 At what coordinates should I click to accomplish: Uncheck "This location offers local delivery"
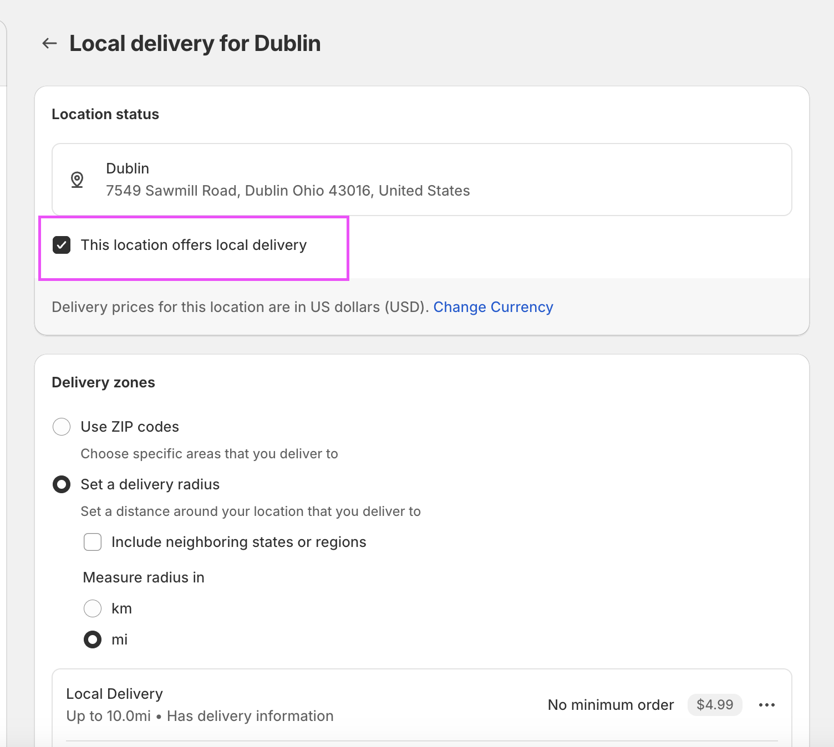[x=62, y=245]
